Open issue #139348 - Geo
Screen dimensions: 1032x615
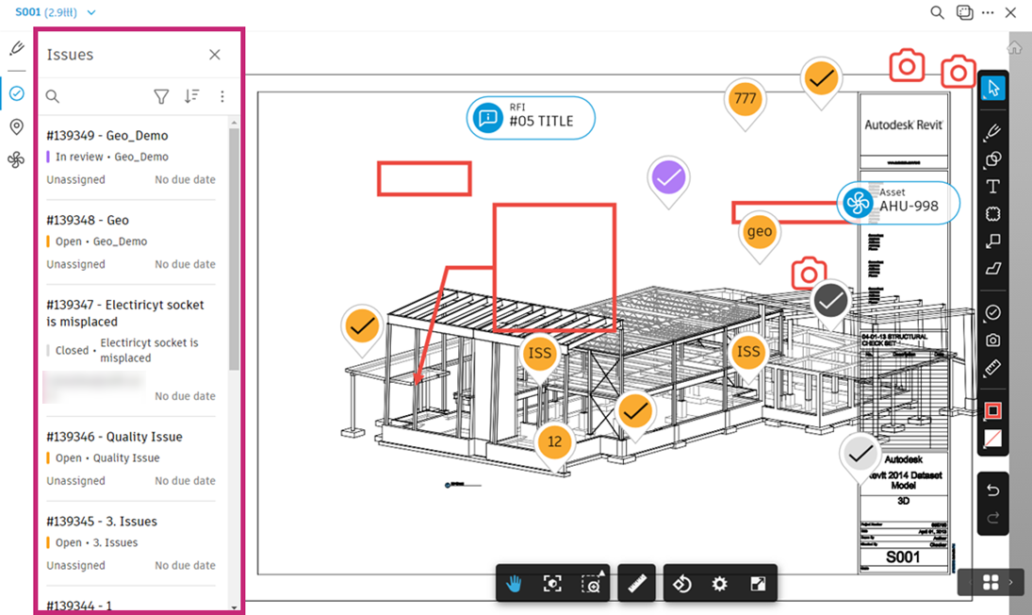[131, 242]
